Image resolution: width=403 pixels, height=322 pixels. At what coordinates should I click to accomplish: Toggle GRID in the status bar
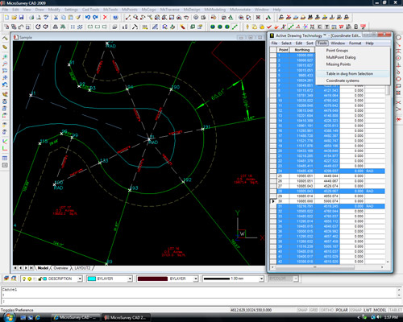(314, 310)
